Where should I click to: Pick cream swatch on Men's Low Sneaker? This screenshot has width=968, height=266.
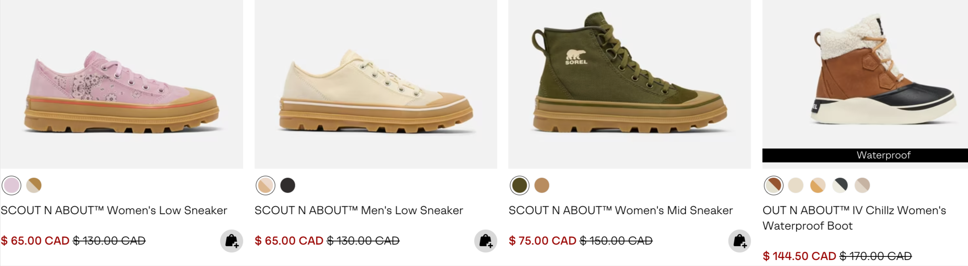(266, 185)
